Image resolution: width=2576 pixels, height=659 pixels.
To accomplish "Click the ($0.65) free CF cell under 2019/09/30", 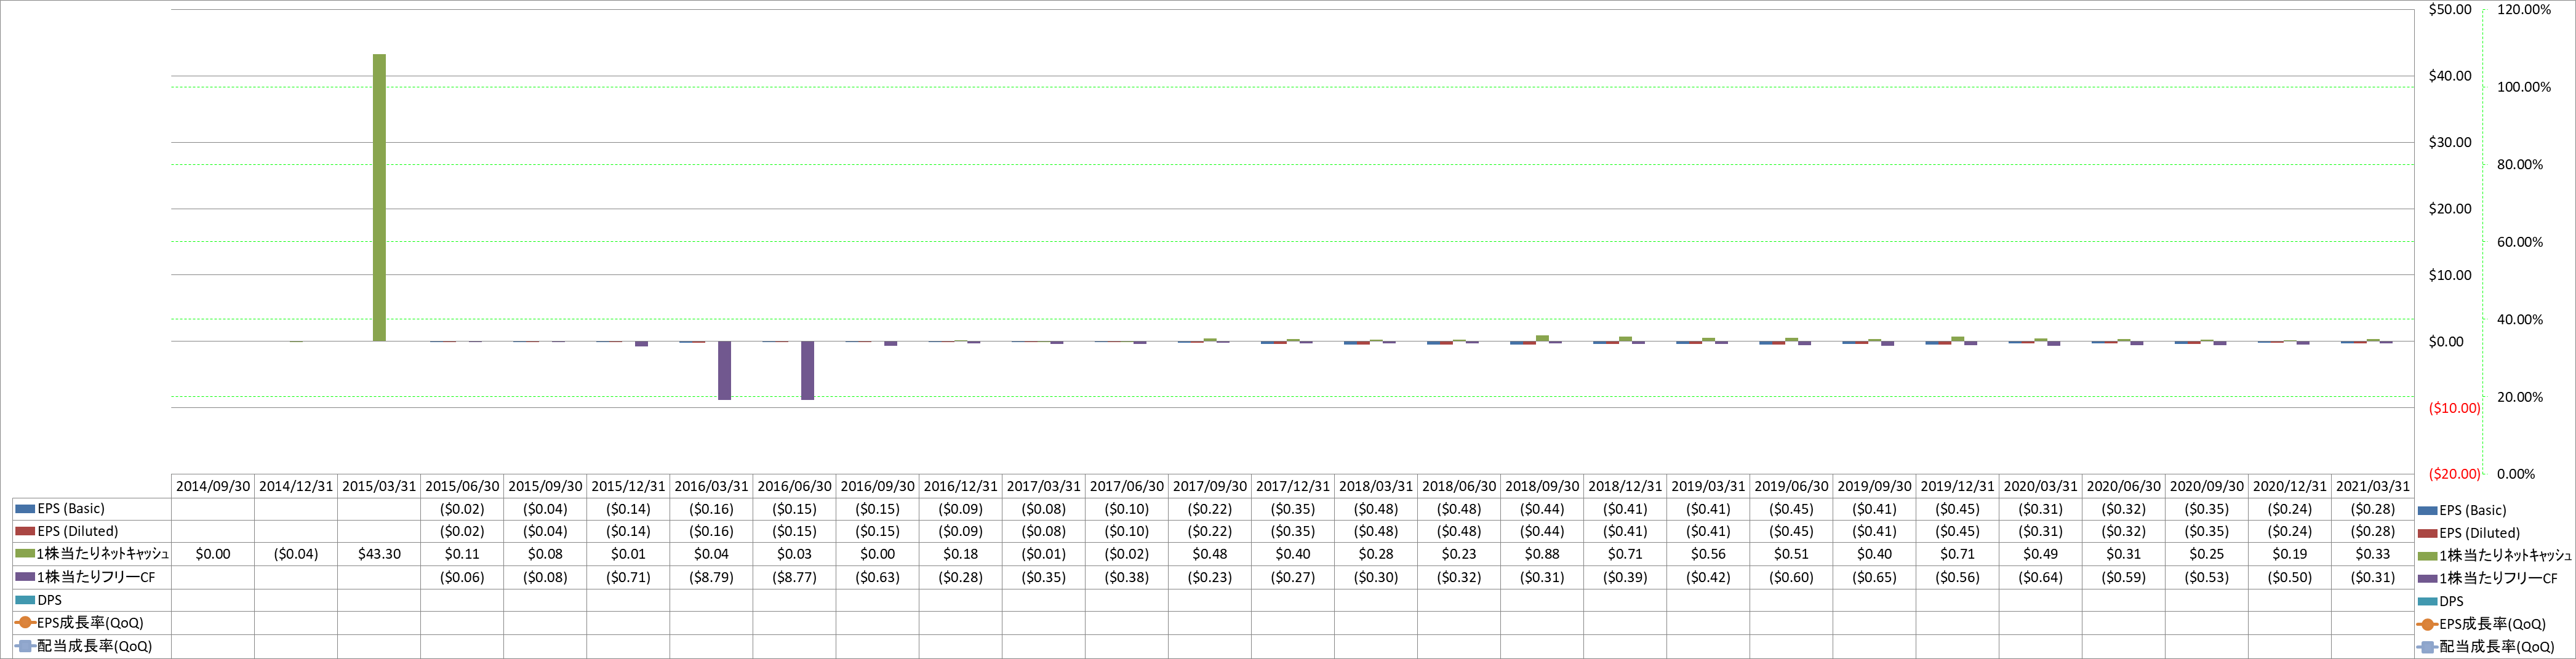I will pos(1874,577).
